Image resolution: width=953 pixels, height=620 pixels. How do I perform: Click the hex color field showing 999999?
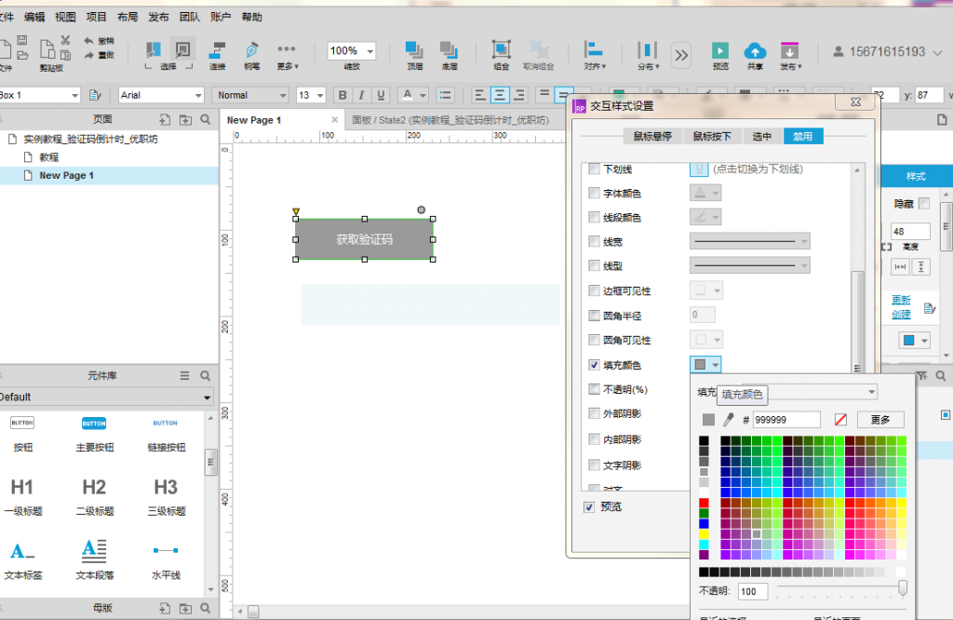click(x=786, y=420)
